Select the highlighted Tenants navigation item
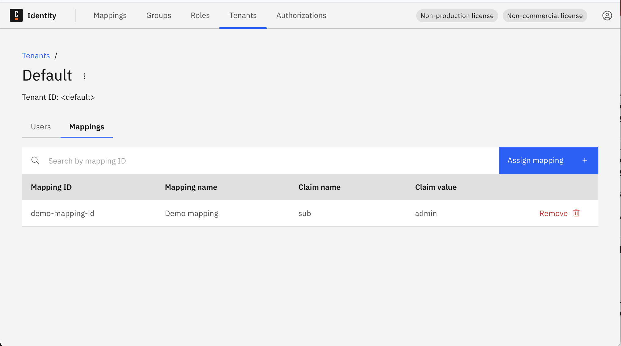The image size is (621, 346). point(243,15)
